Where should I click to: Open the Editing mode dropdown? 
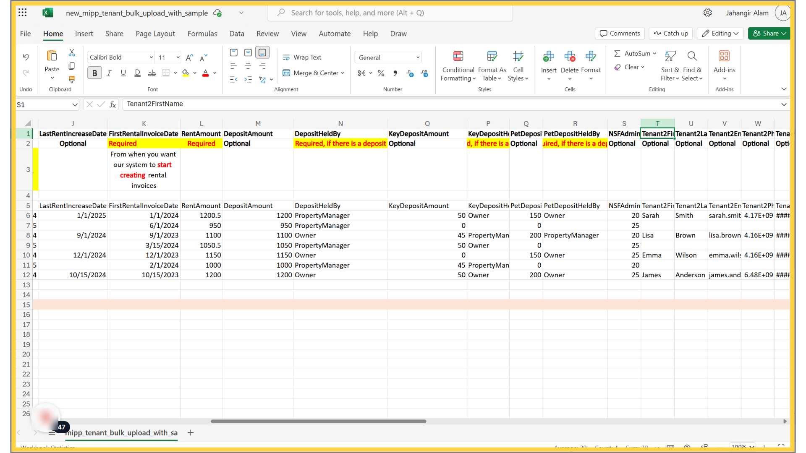tap(720, 34)
